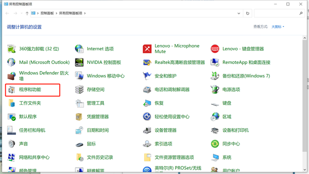Image resolution: width=309 pixels, height=174 pixels.
Task: Click the control panel icon in address bar
Action: pyautogui.click(x=33, y=13)
